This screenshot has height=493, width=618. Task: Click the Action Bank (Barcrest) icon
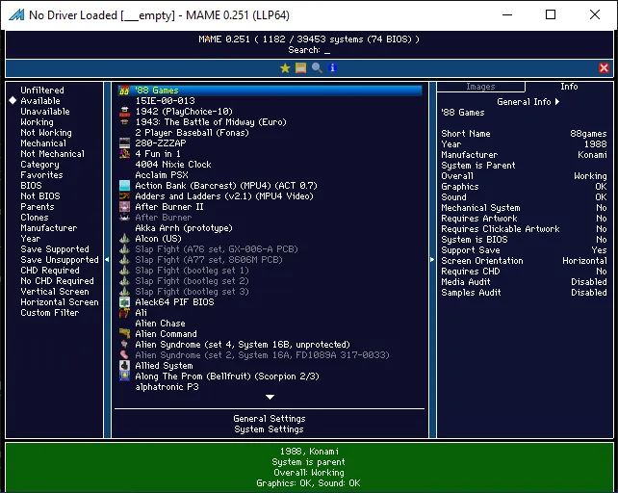click(124, 186)
